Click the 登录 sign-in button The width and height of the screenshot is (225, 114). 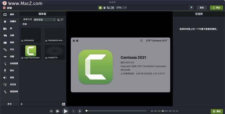tap(202, 8)
